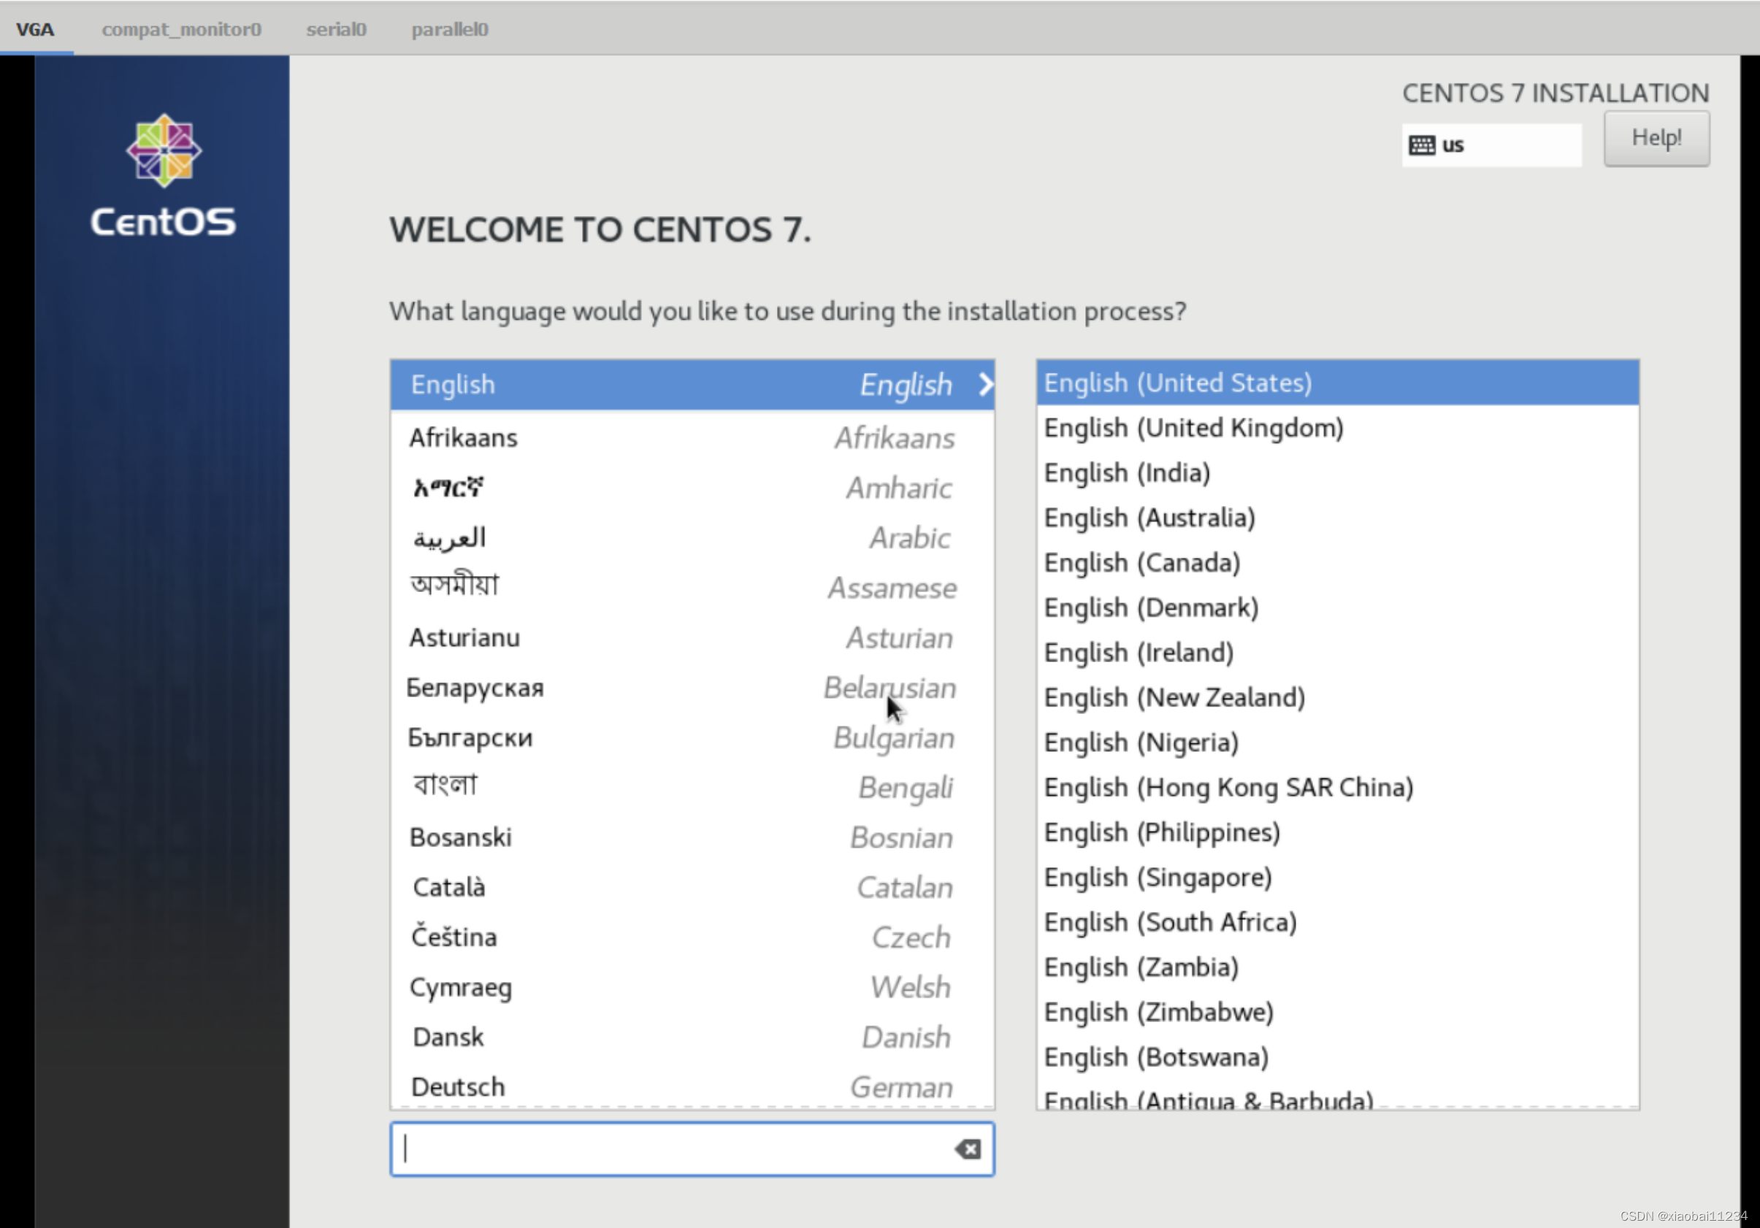This screenshot has width=1760, height=1228.
Task: Select Afrikaans in the language list
Action: pyautogui.click(x=692, y=438)
